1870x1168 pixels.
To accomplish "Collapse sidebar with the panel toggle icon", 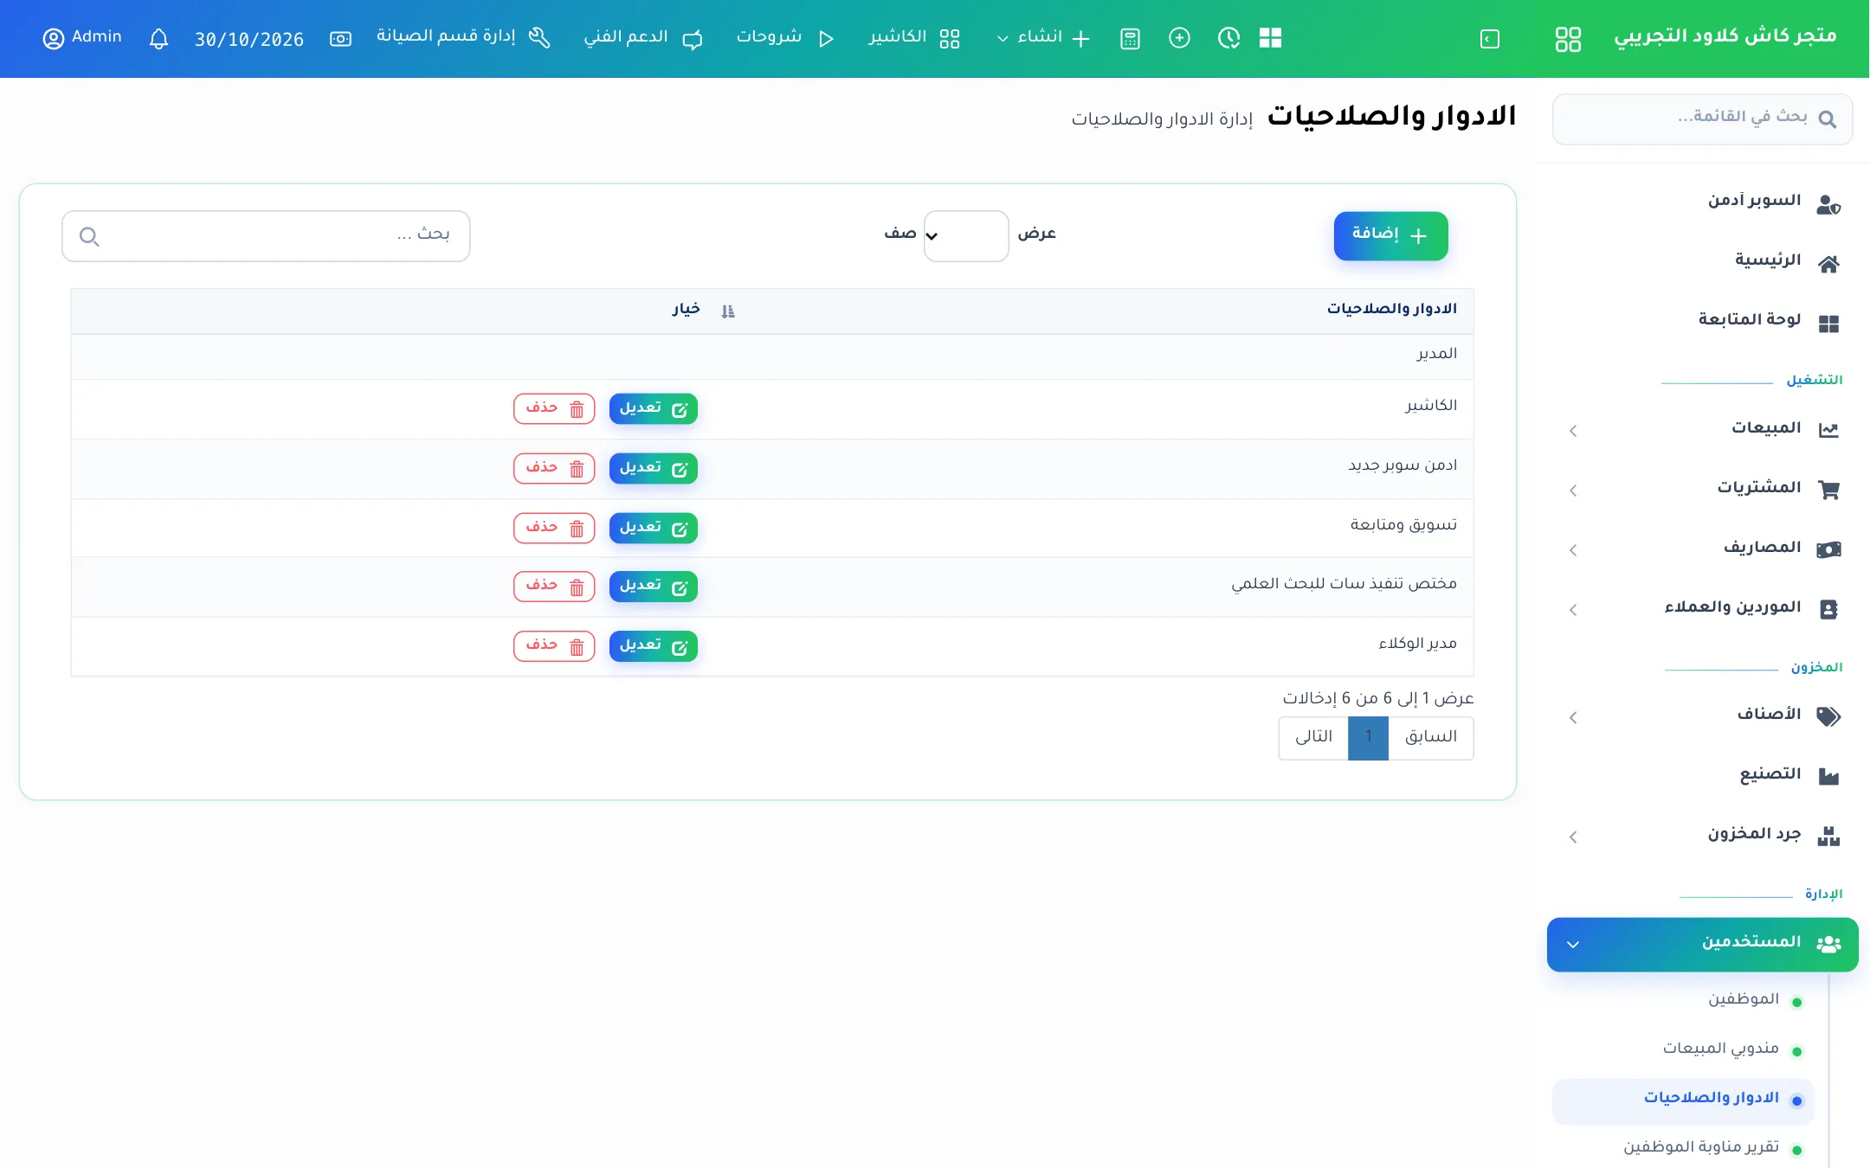I will pyautogui.click(x=1490, y=39).
